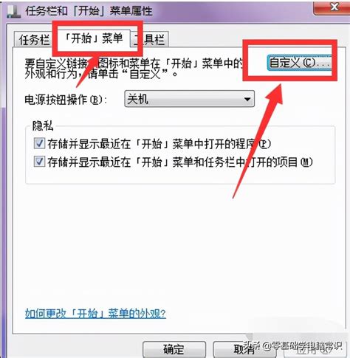This screenshot has height=358, width=350.
Task: Switch to the 任务栏 tab
Action: pos(34,39)
